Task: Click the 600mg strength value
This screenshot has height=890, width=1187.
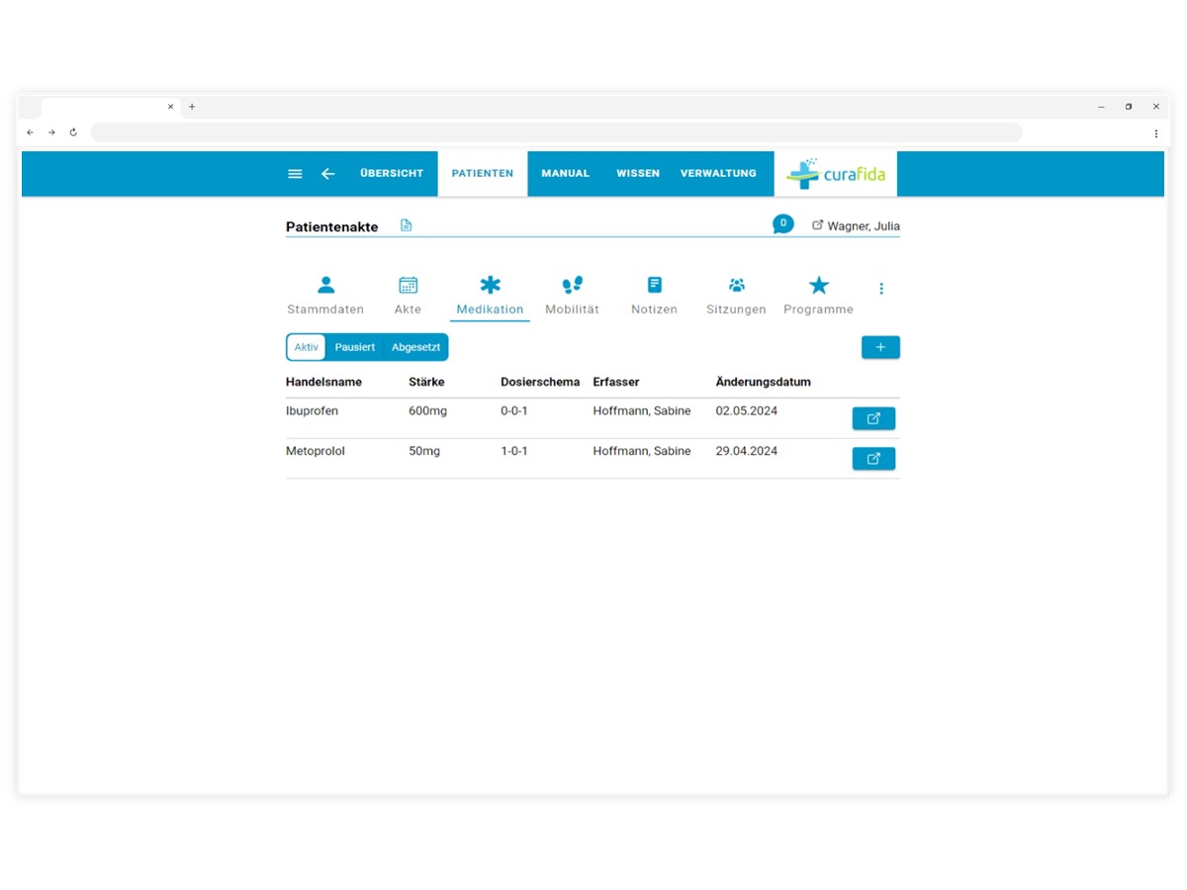Action: (427, 411)
